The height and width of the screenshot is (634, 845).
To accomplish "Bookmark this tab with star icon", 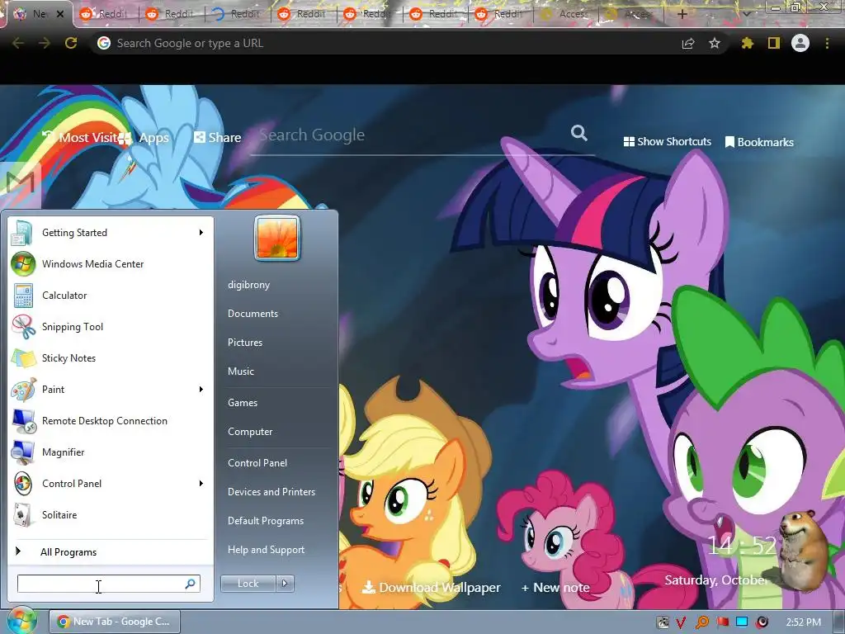I will tap(715, 43).
